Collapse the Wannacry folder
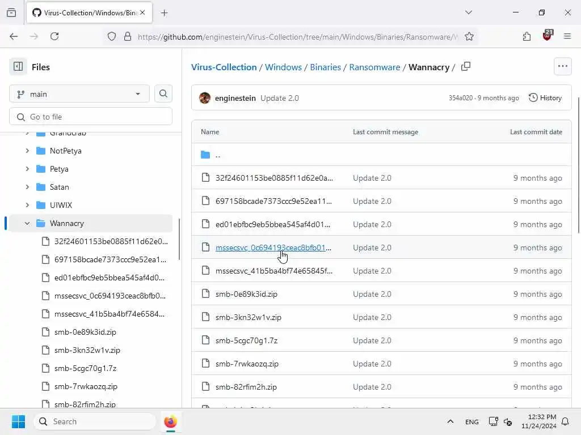Screen dimensions: 581x435 click(27, 223)
